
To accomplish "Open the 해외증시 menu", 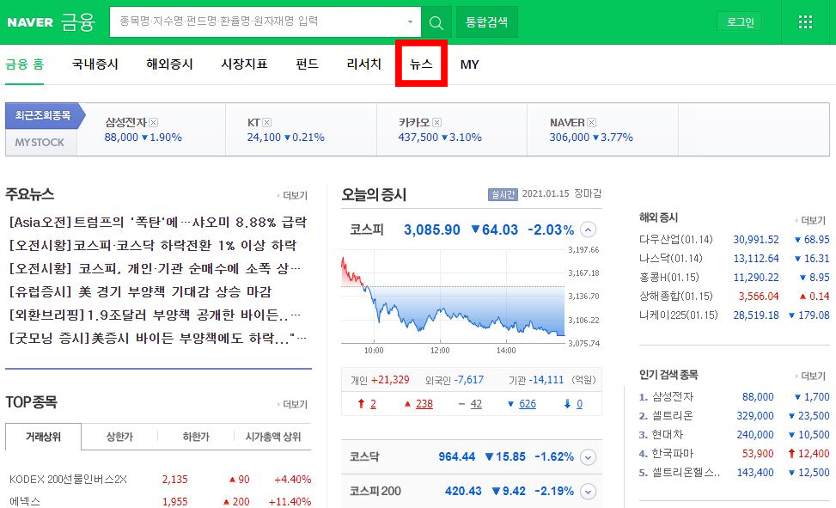I will (x=169, y=64).
